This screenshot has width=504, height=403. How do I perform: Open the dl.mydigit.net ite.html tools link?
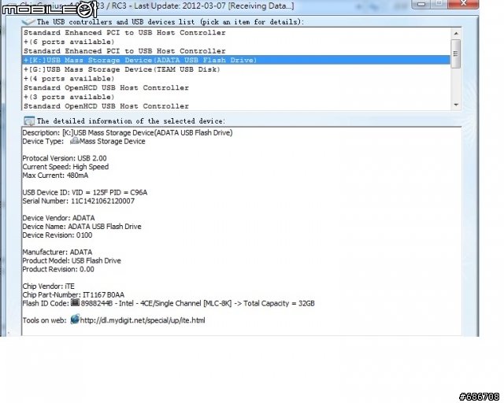143,320
